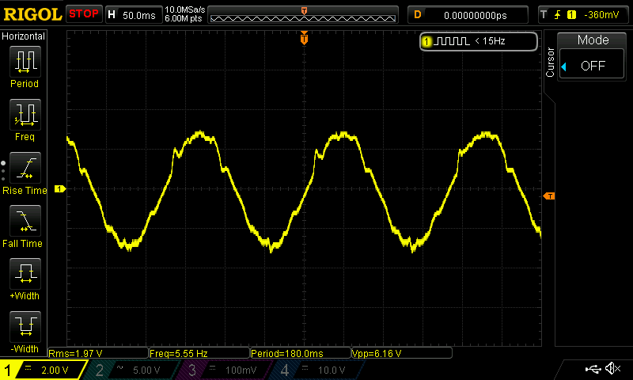The image size is (633, 380).
Task: Click the Period=180.0ms measurement
Action: click(301, 353)
